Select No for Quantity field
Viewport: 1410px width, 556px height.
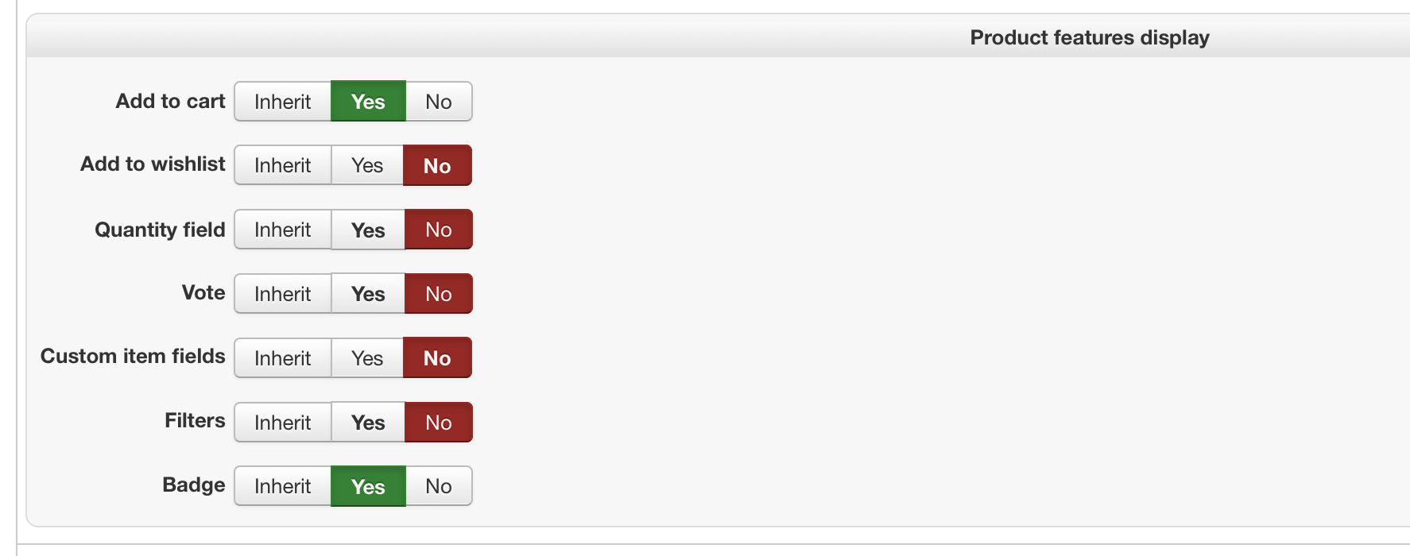click(439, 230)
